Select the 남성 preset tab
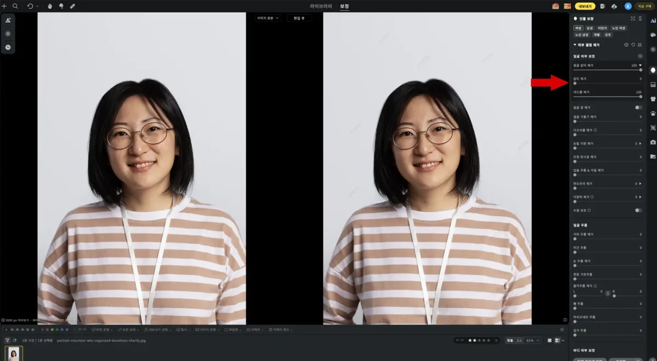This screenshot has width=657, height=361. (x=590, y=28)
